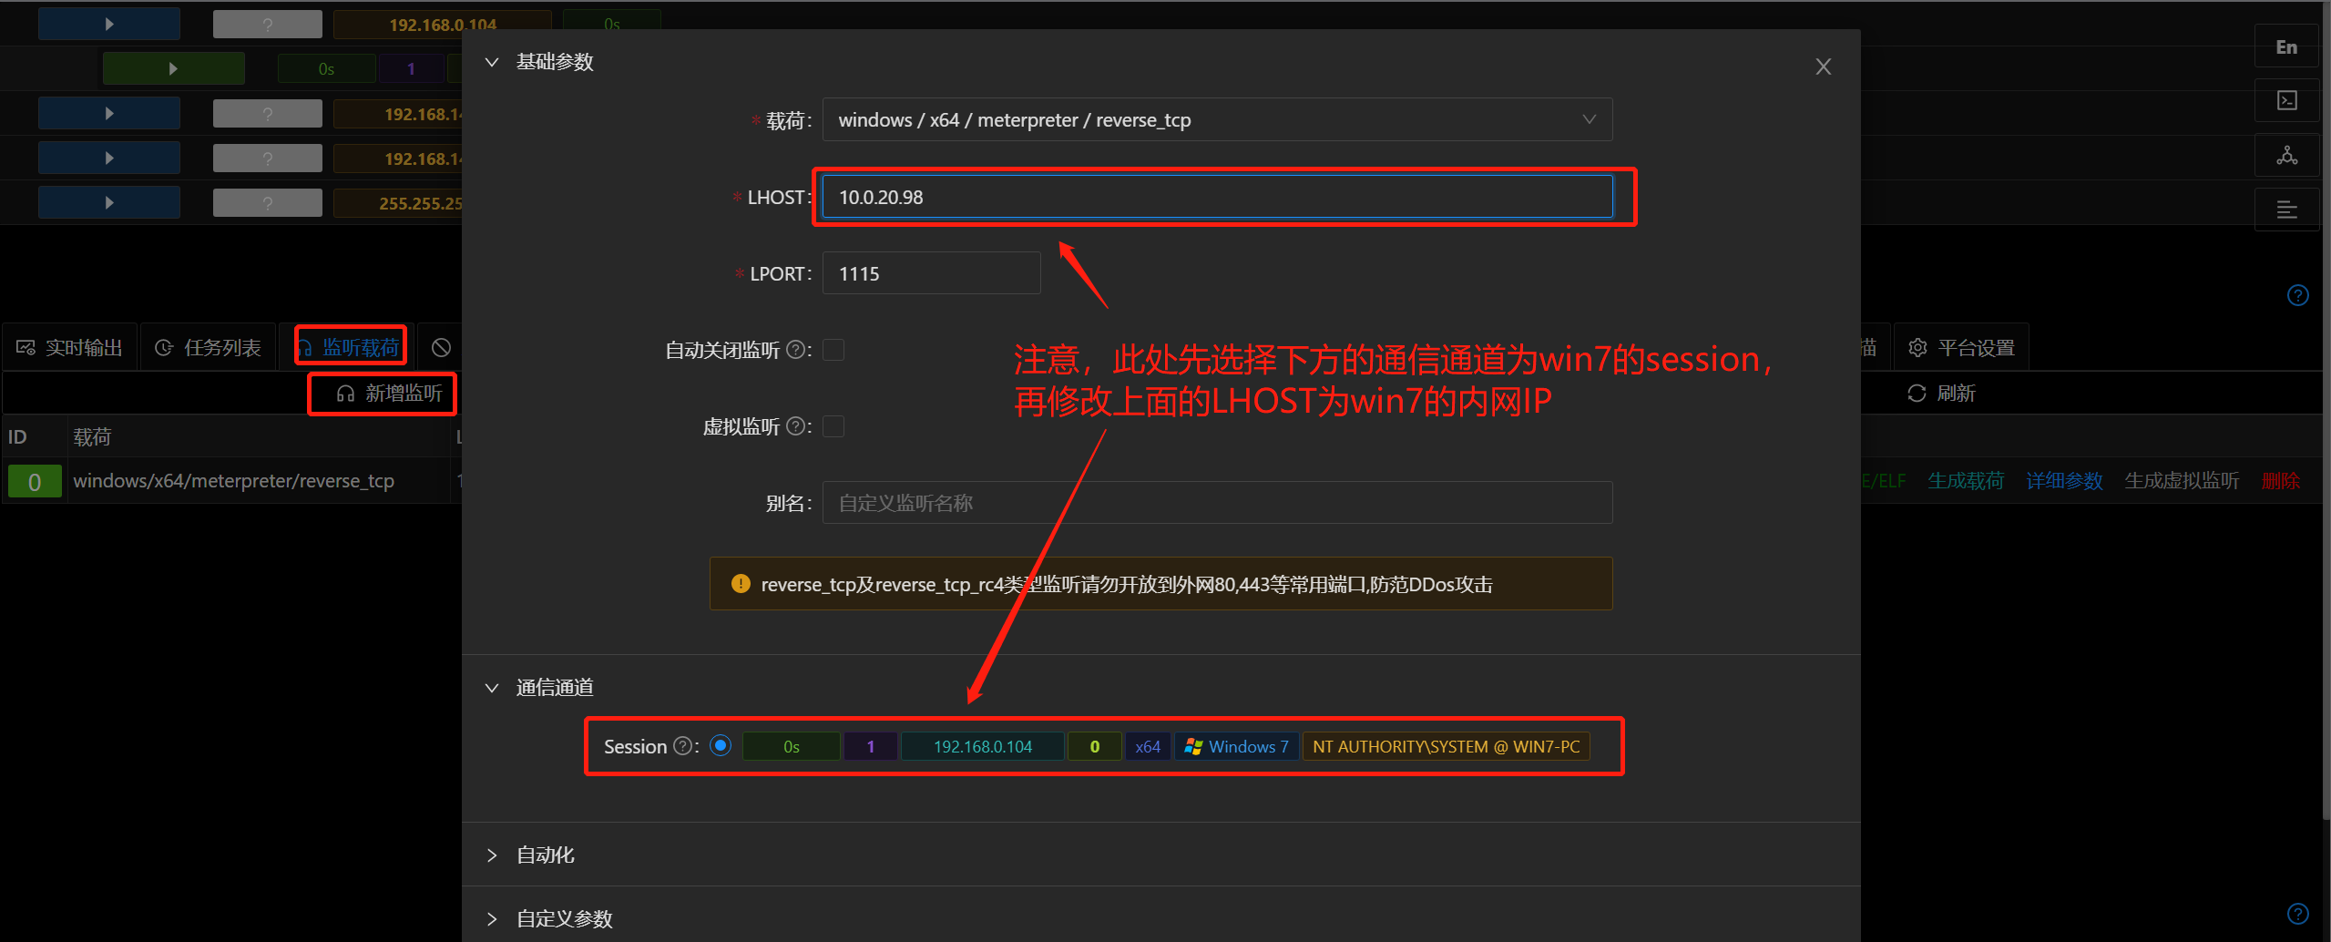Click the 别名 custom name field
This screenshot has height=942, width=2331.
1217,503
